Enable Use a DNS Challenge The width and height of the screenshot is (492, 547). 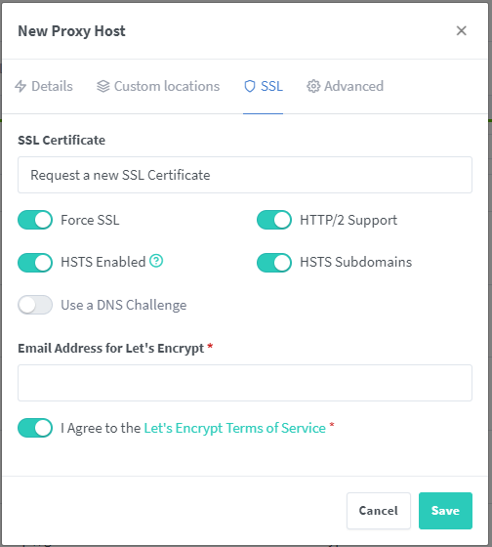[x=35, y=305]
